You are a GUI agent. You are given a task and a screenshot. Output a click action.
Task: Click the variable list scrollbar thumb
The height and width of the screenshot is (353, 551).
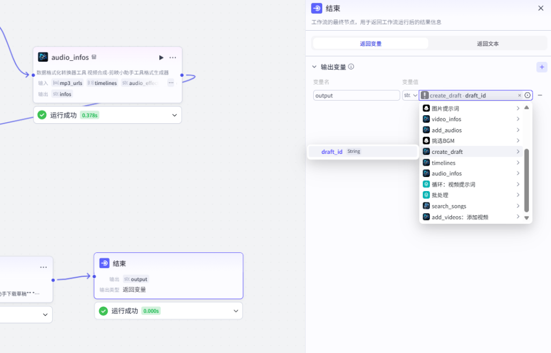(x=526, y=180)
